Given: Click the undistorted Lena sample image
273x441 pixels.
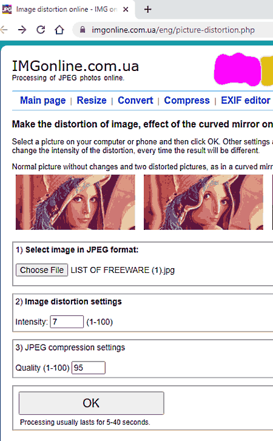Looking at the screenshot, I should 75,202.
